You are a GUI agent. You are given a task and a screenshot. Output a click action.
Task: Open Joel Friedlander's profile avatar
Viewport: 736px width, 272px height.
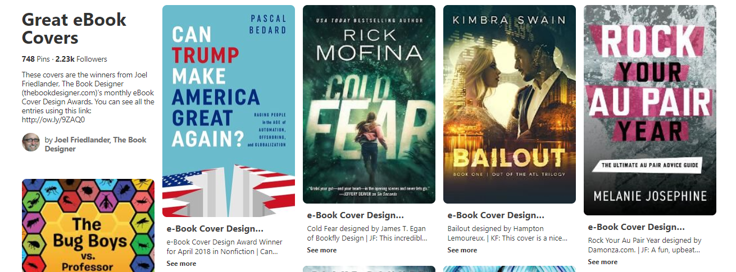pos(31,142)
